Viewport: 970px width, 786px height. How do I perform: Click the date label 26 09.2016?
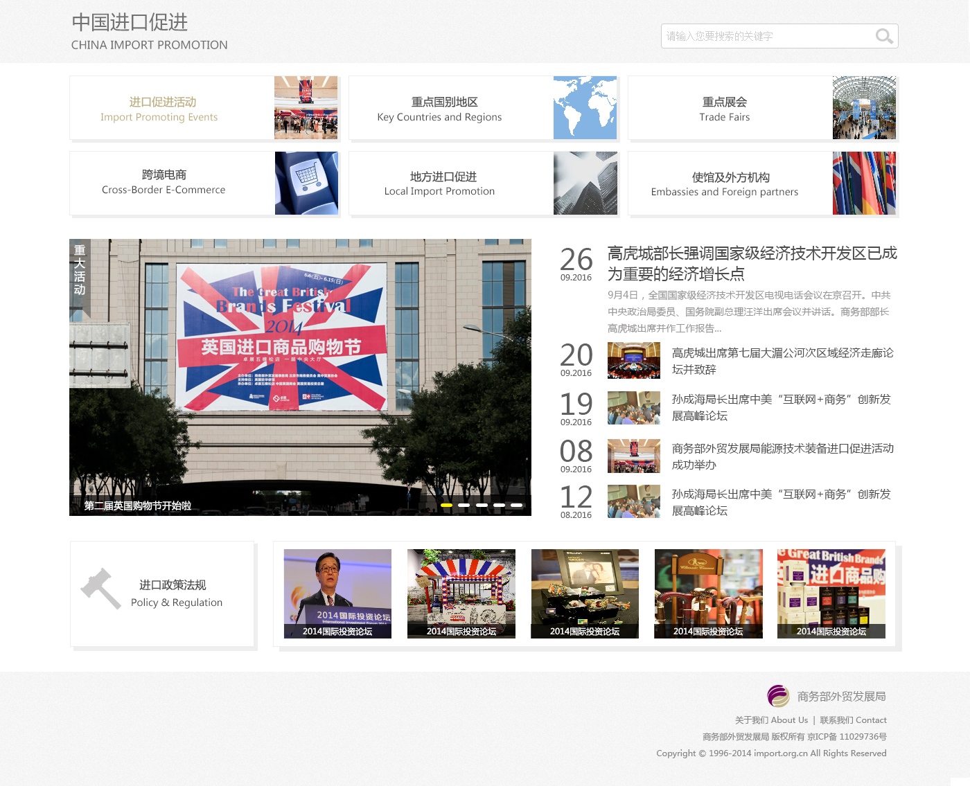tap(576, 264)
